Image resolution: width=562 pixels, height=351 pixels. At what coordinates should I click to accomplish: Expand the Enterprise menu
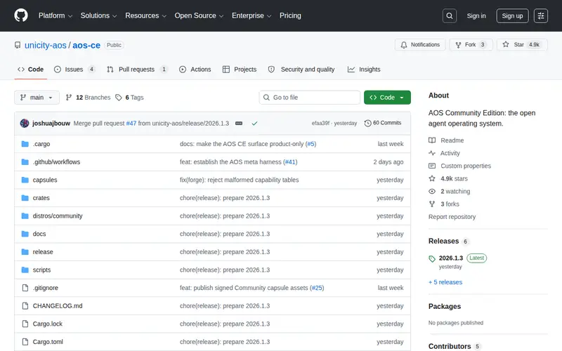pyautogui.click(x=251, y=15)
